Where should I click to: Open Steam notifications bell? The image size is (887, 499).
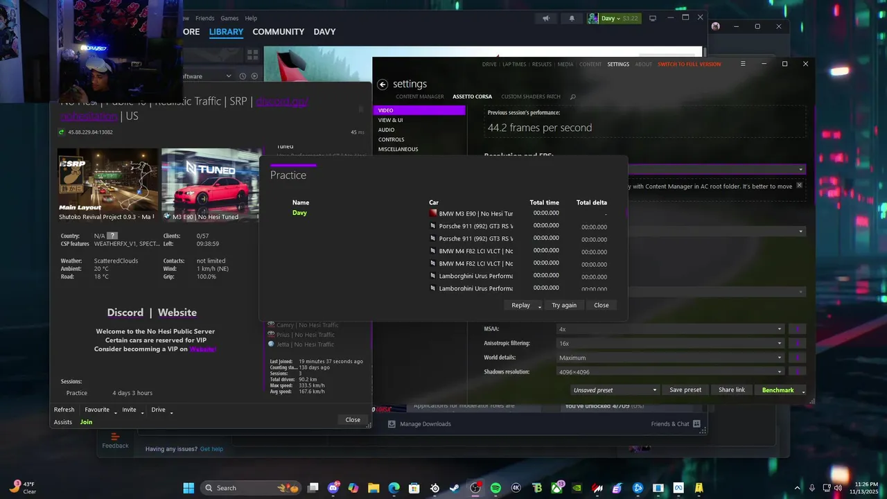point(572,18)
